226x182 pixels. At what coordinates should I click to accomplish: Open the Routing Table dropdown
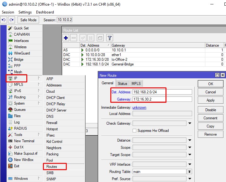tap(190, 172)
